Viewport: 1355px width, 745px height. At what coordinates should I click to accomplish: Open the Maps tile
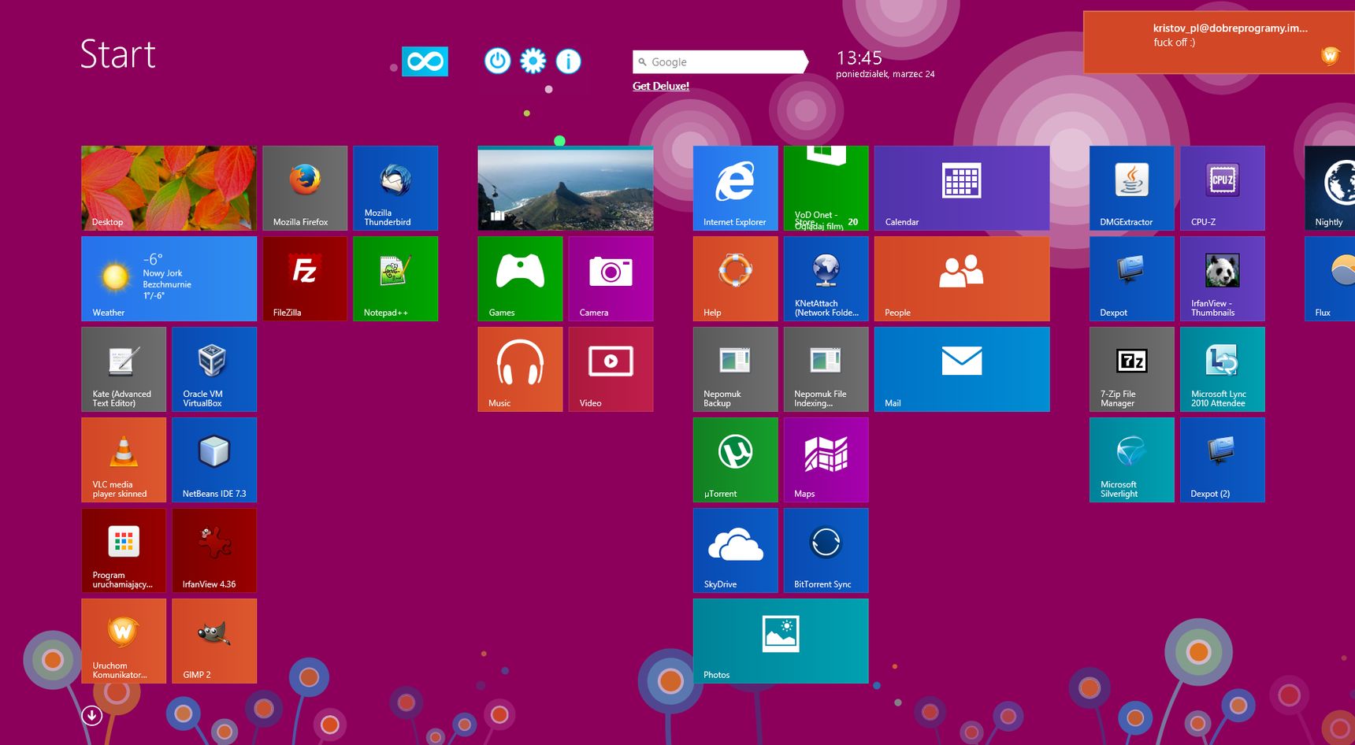click(x=826, y=460)
